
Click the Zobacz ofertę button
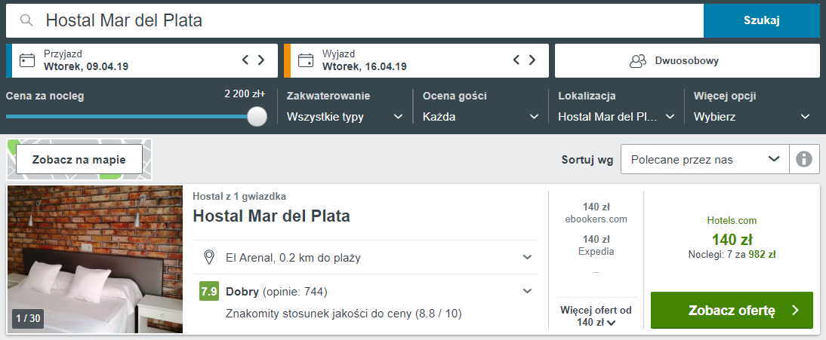[731, 310]
